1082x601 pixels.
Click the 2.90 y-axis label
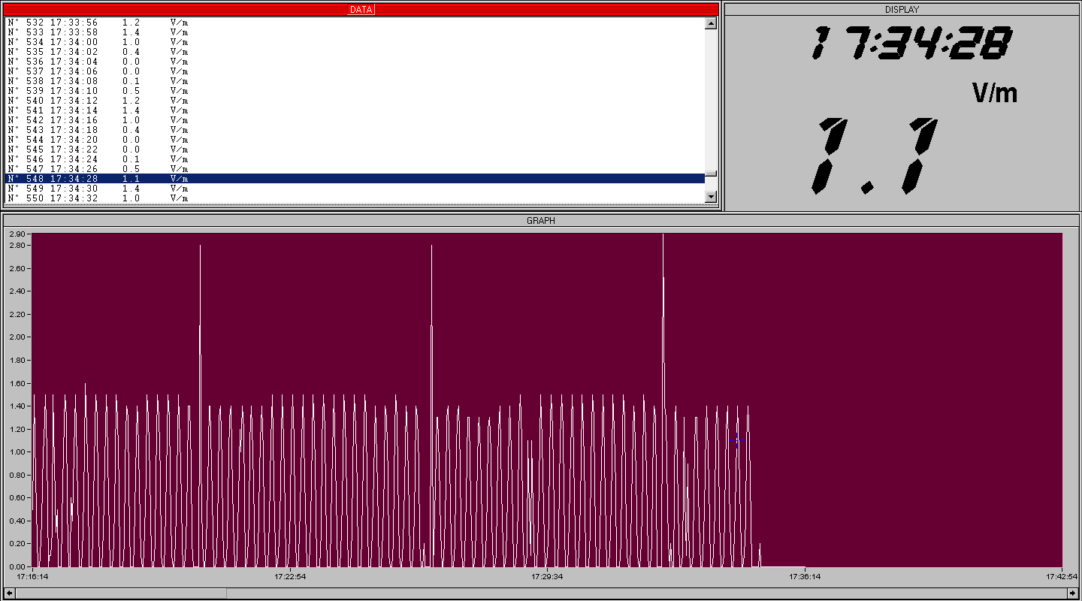click(x=17, y=234)
